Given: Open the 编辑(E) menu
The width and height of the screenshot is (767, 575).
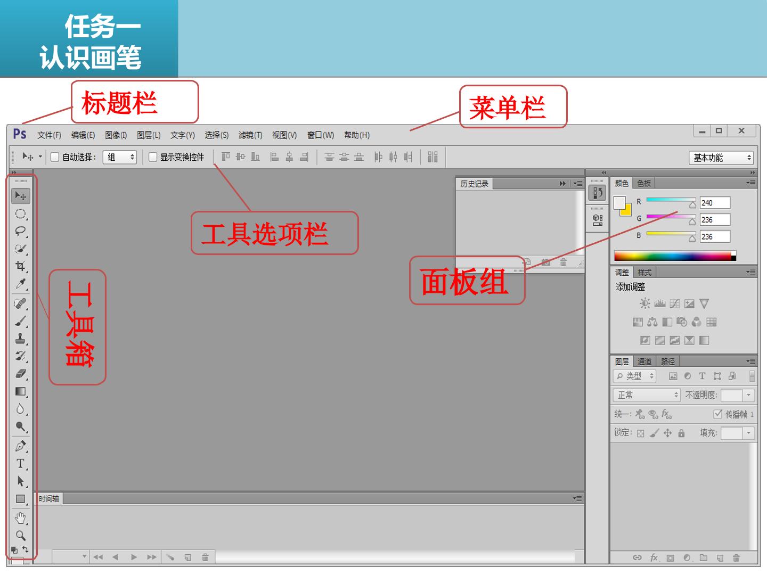Looking at the screenshot, I should (83, 135).
